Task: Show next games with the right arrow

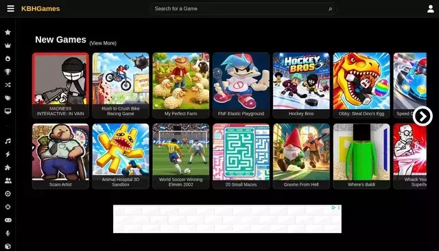Action: (423, 116)
